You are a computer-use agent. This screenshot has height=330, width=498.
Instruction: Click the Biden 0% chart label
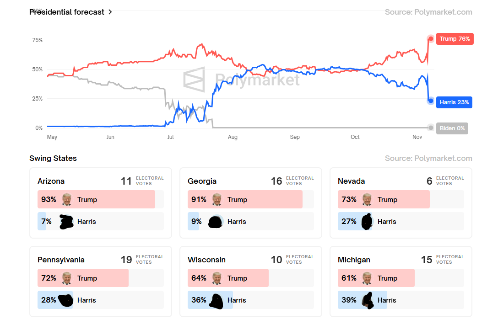[x=452, y=128]
